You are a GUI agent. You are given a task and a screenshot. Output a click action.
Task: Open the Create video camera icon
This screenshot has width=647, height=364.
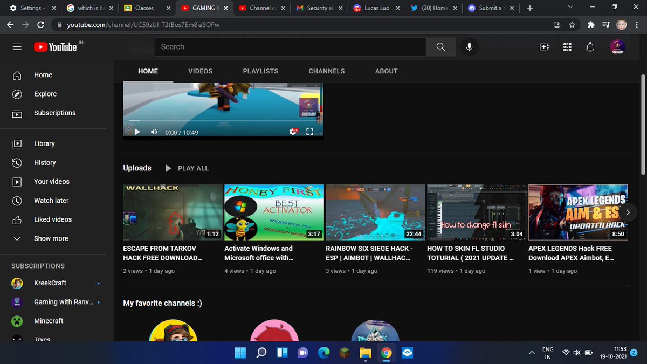click(x=545, y=47)
